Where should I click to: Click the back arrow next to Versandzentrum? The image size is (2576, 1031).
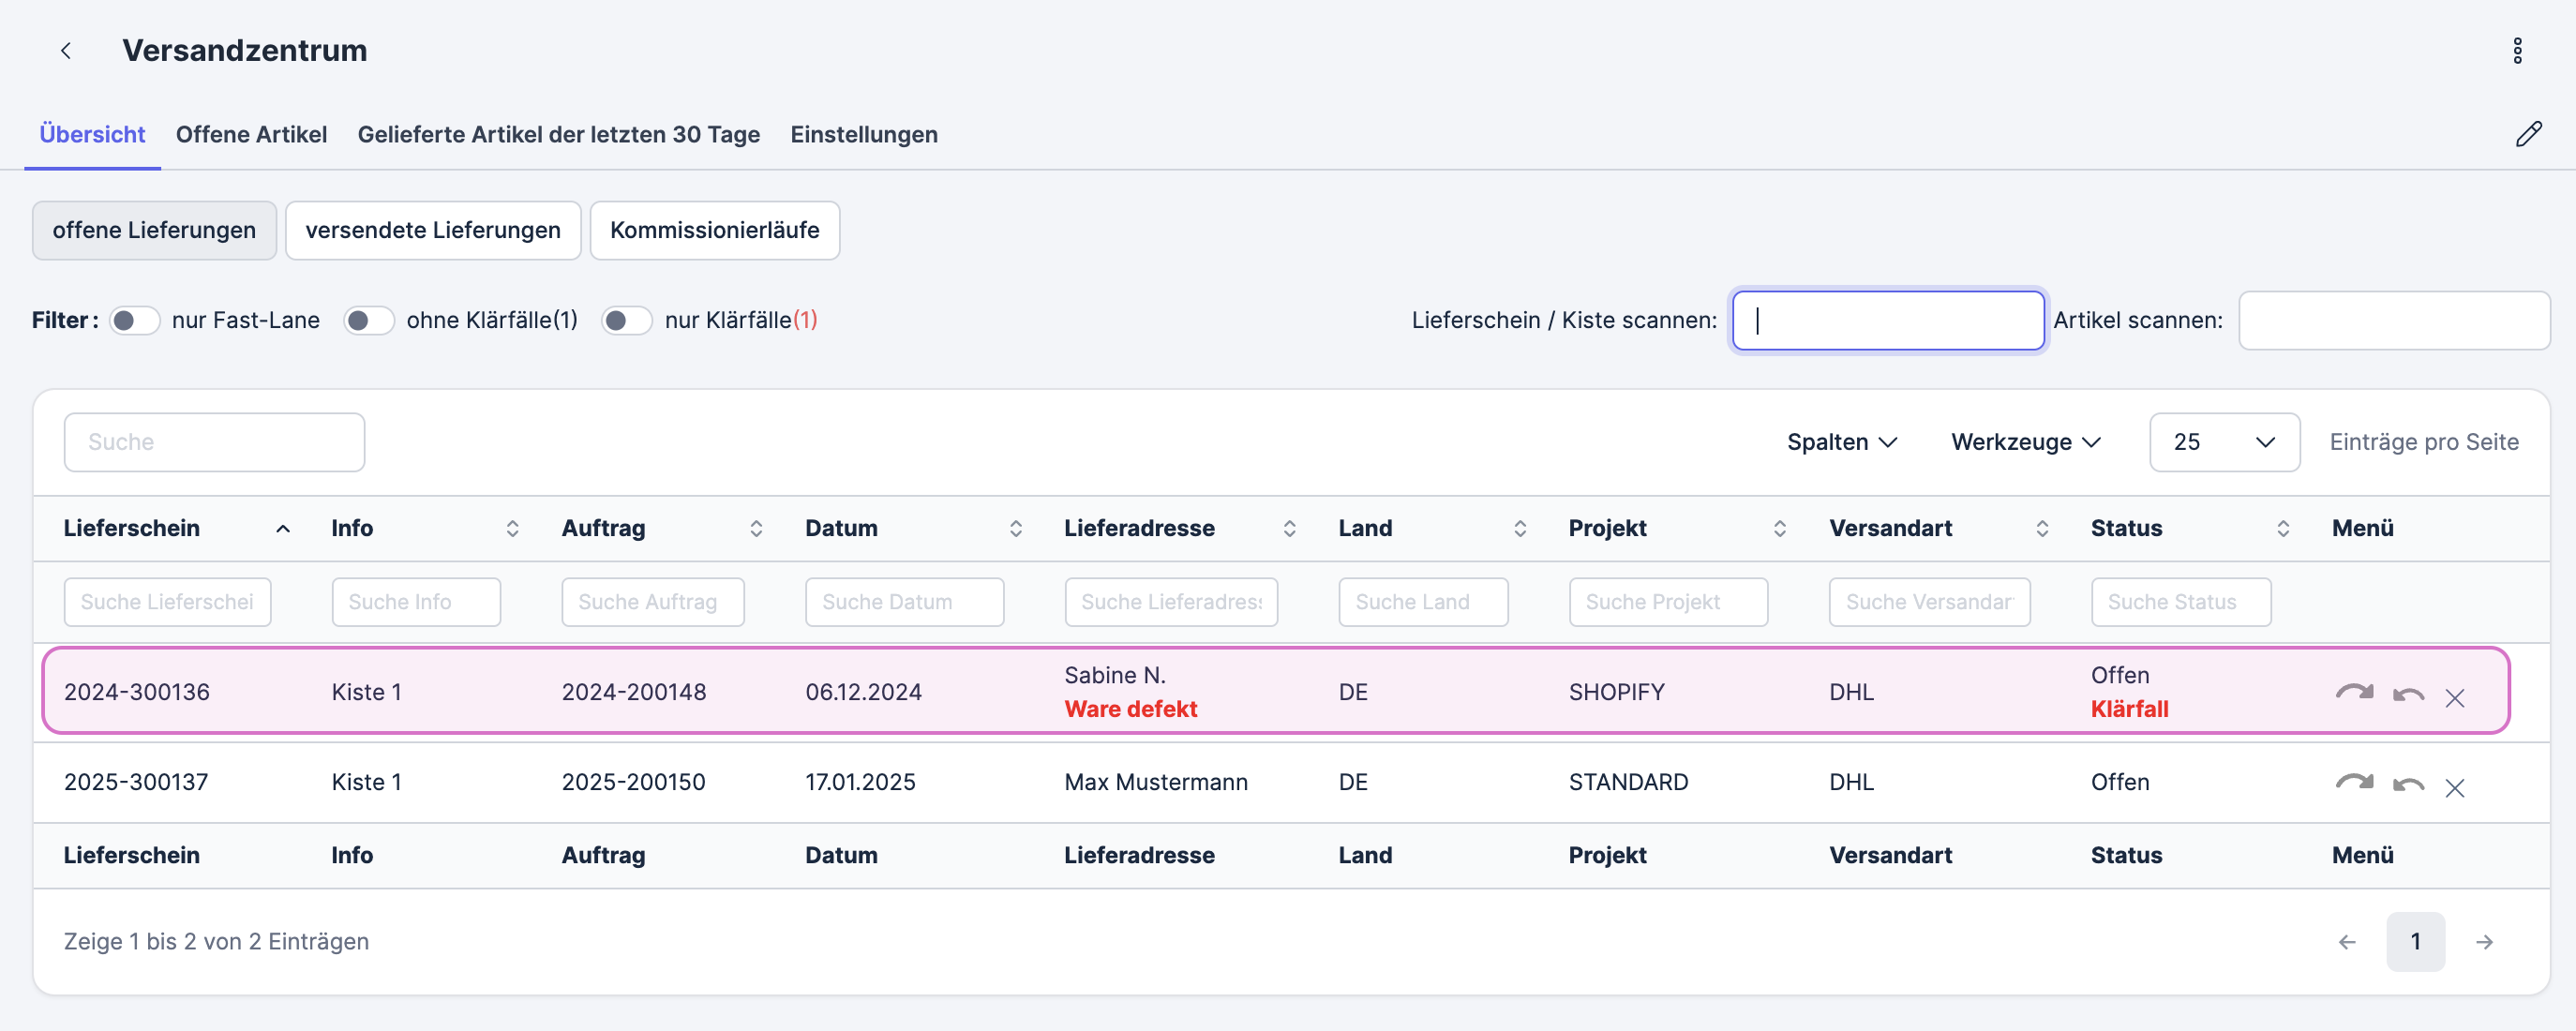pos(66,51)
